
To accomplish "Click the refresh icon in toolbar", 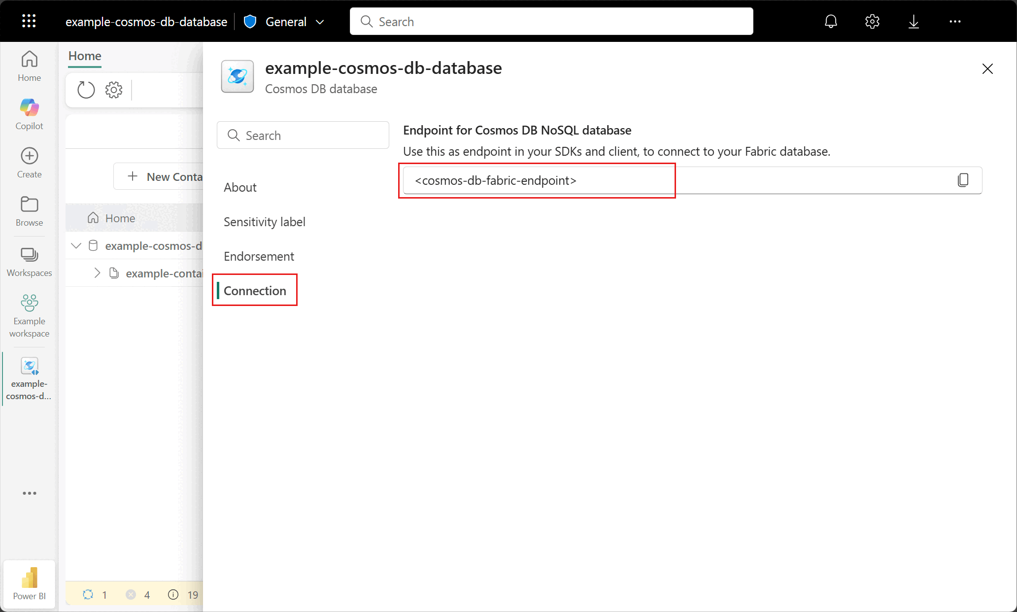I will (86, 90).
